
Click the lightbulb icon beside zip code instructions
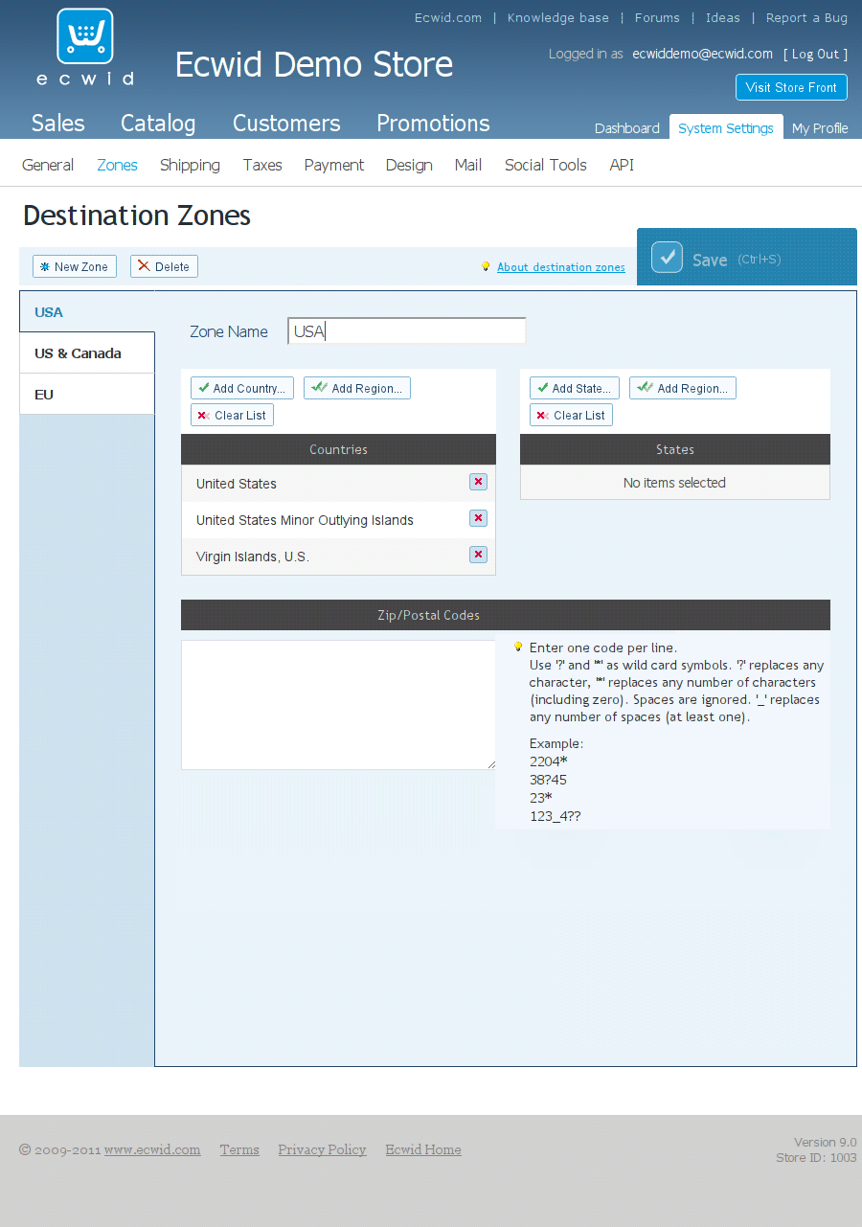point(518,647)
